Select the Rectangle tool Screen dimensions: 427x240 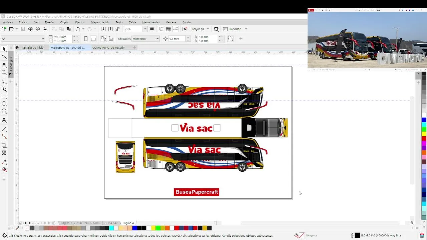[4, 96]
